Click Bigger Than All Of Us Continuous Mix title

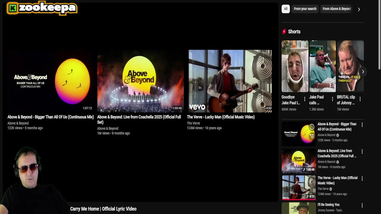[51, 117]
